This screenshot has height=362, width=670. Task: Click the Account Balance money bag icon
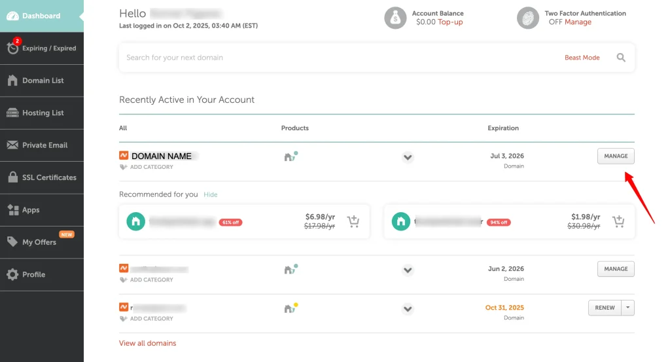395,18
